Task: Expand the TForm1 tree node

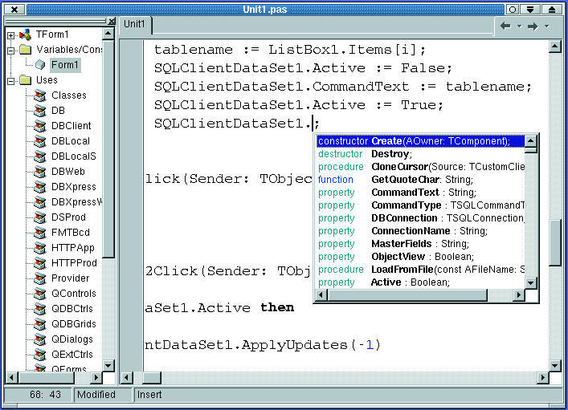Action: (x=10, y=35)
